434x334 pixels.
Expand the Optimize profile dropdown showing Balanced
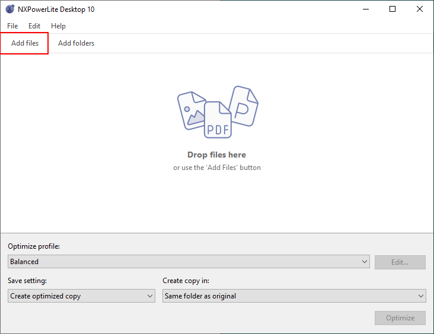189,262
